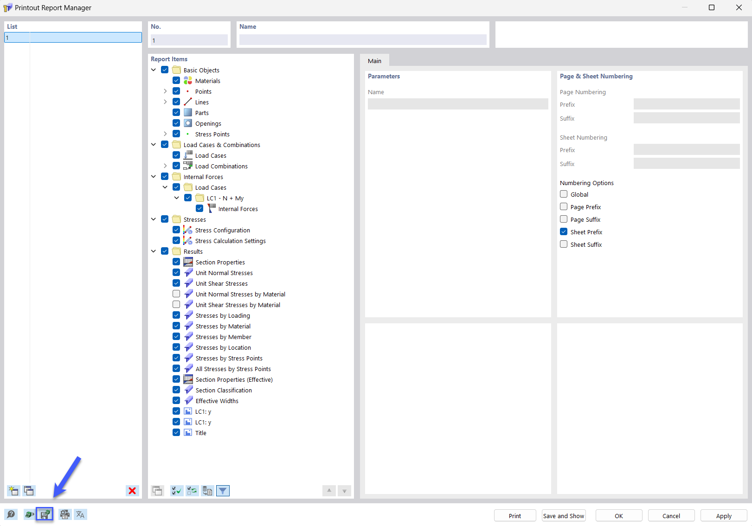The height and width of the screenshot is (526, 752).
Task: Click the Sheet Numbering Suffix field
Action: (x=687, y=163)
